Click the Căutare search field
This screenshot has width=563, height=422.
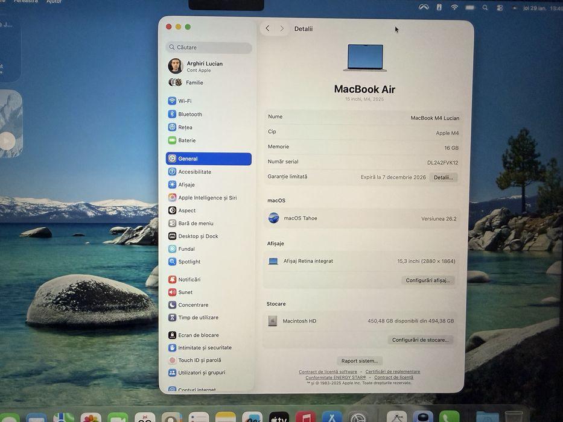[209, 48]
